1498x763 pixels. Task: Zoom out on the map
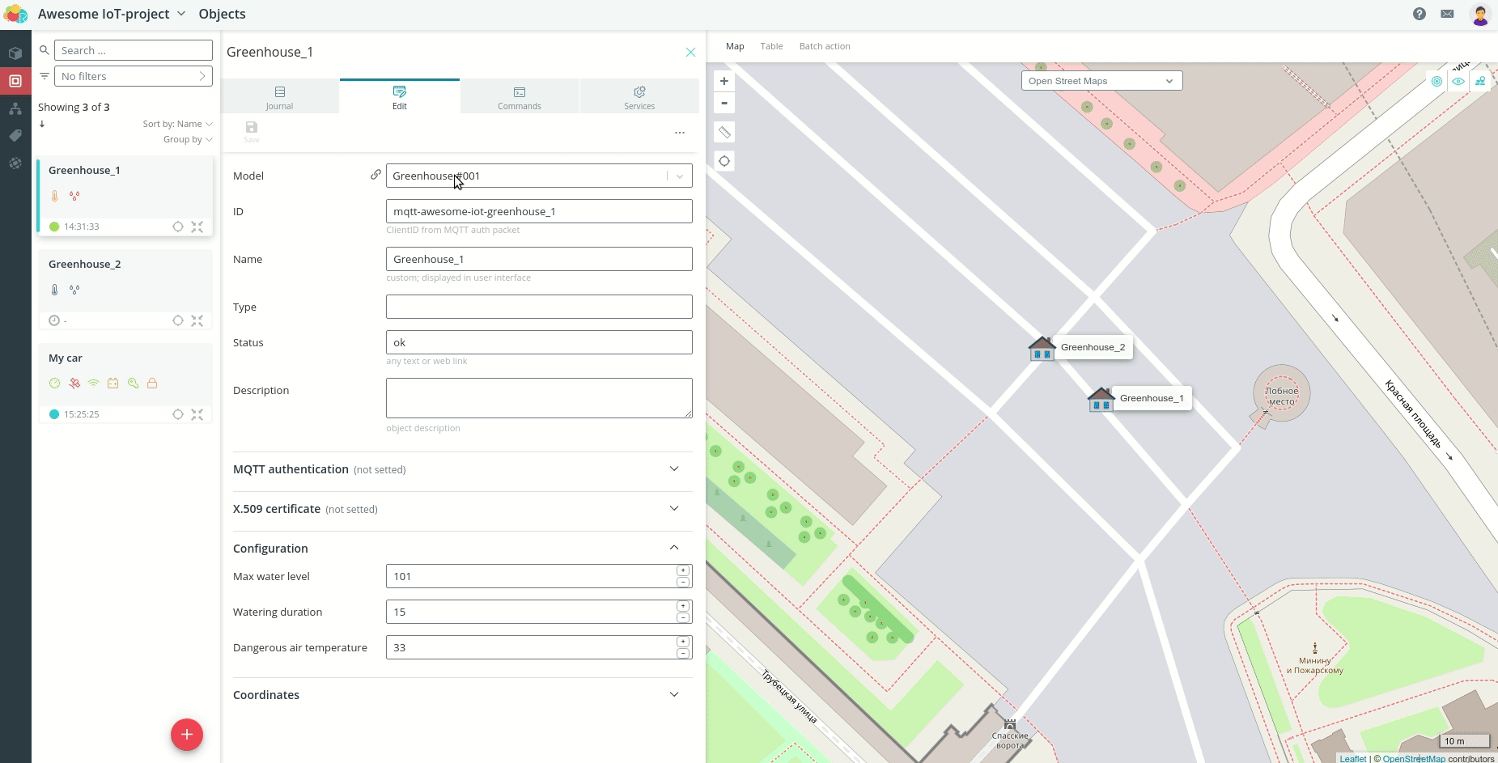(724, 103)
